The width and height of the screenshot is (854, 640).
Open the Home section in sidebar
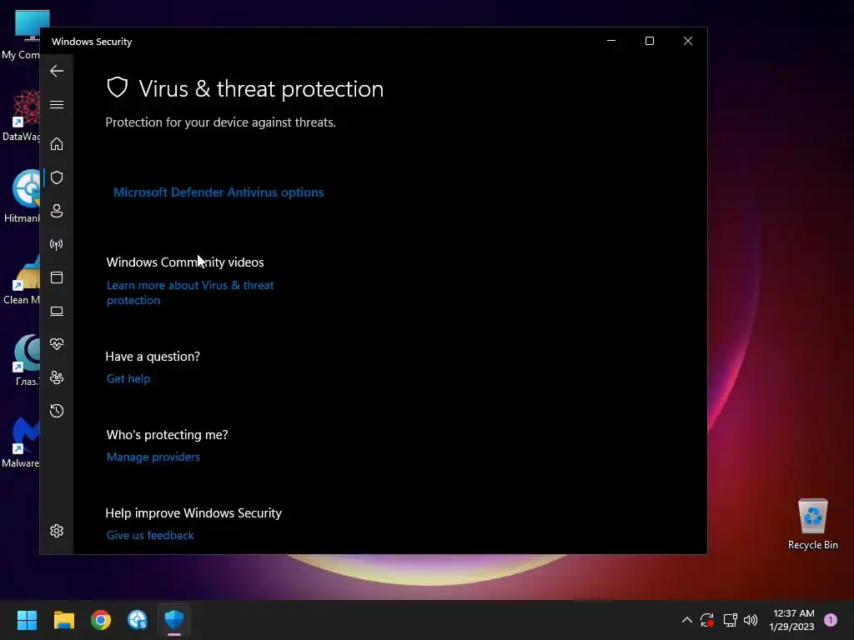57,144
